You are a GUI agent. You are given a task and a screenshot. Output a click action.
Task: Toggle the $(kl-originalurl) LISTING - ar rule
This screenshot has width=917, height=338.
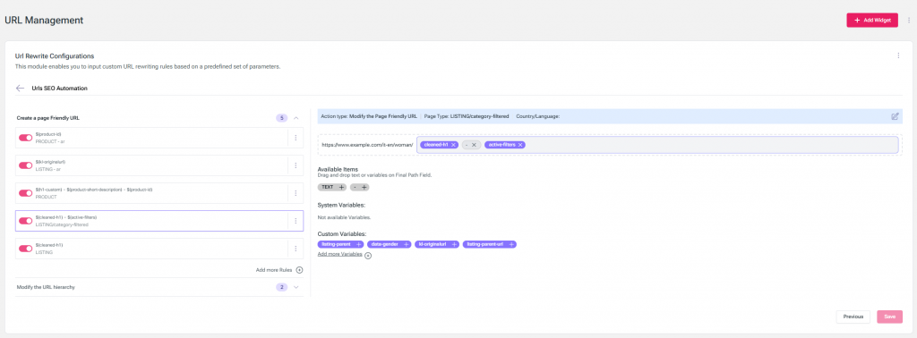pos(26,165)
